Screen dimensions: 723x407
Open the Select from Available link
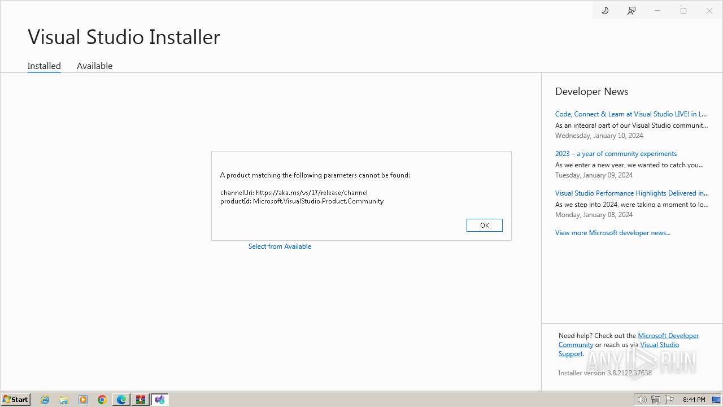[280, 246]
